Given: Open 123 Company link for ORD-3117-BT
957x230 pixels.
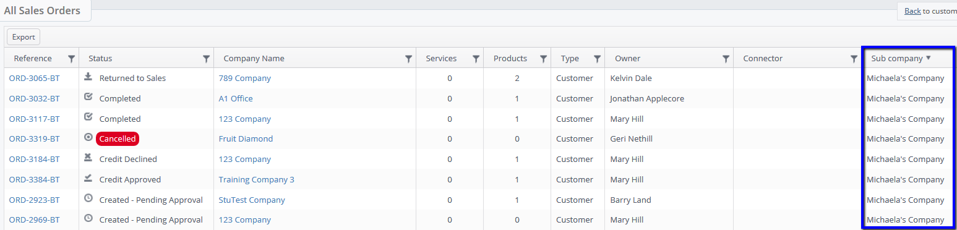Looking at the screenshot, I should [245, 119].
